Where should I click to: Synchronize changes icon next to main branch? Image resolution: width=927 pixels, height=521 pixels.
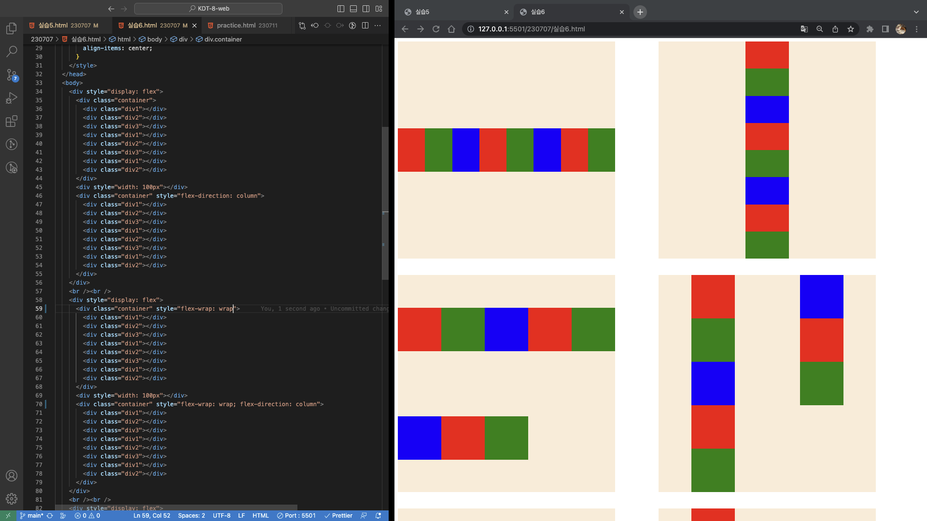pos(50,516)
